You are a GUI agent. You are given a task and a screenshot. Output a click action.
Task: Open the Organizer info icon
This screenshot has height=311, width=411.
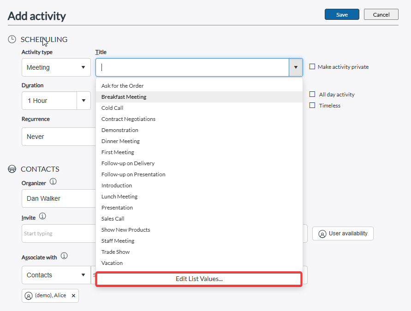click(53, 181)
